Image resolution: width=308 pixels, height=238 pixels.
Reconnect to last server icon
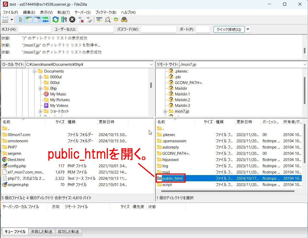point(89,20)
